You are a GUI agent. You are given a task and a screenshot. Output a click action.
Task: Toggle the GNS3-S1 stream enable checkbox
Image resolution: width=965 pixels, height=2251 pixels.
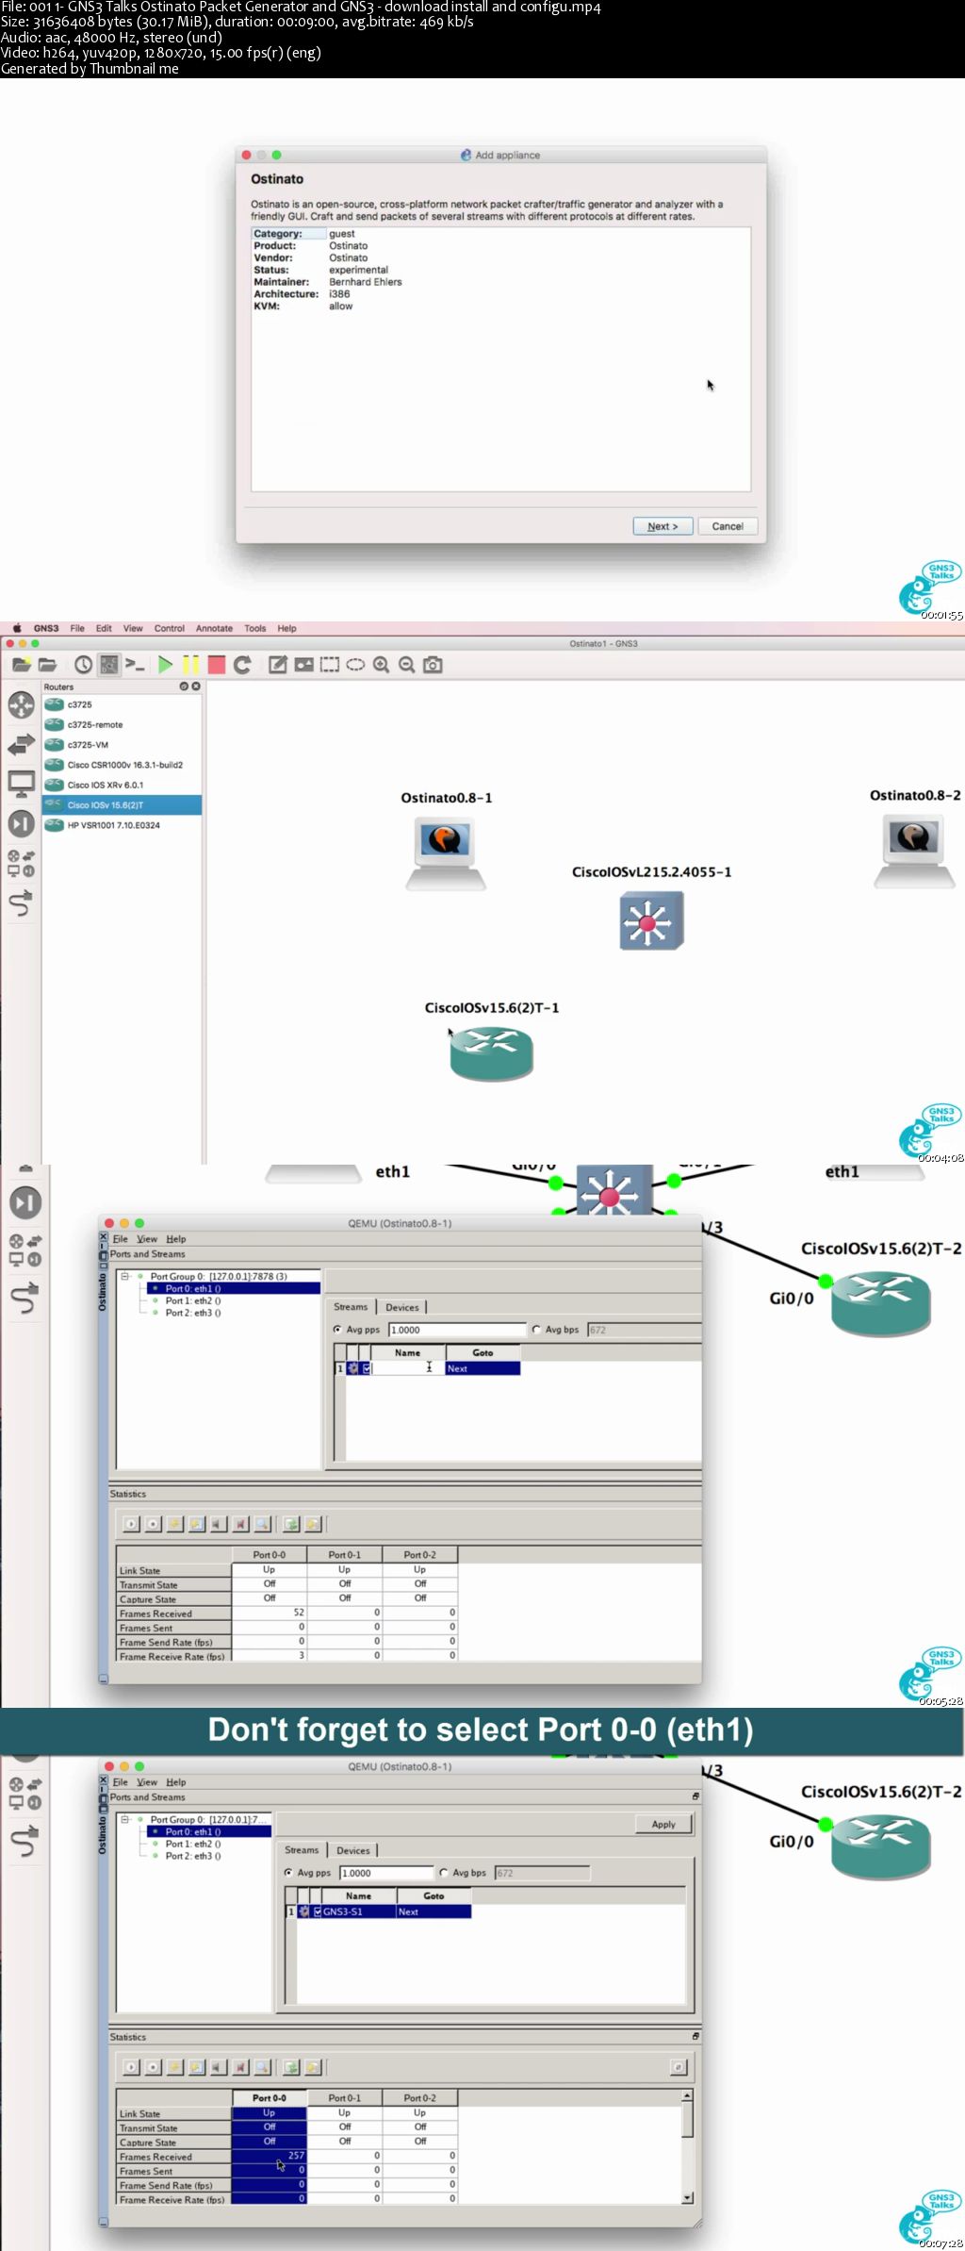(x=317, y=1912)
